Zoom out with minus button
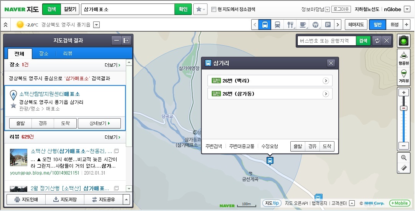Viewport: 415px width, 211px height. [403, 146]
